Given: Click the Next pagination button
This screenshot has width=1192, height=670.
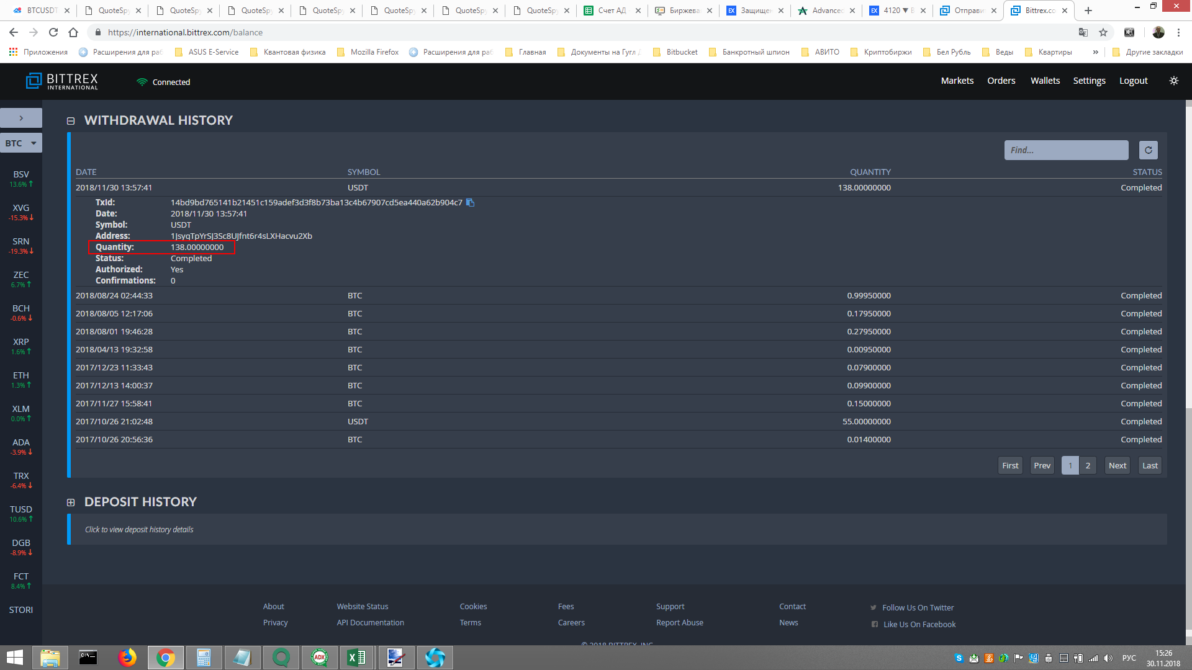Looking at the screenshot, I should click(1117, 466).
